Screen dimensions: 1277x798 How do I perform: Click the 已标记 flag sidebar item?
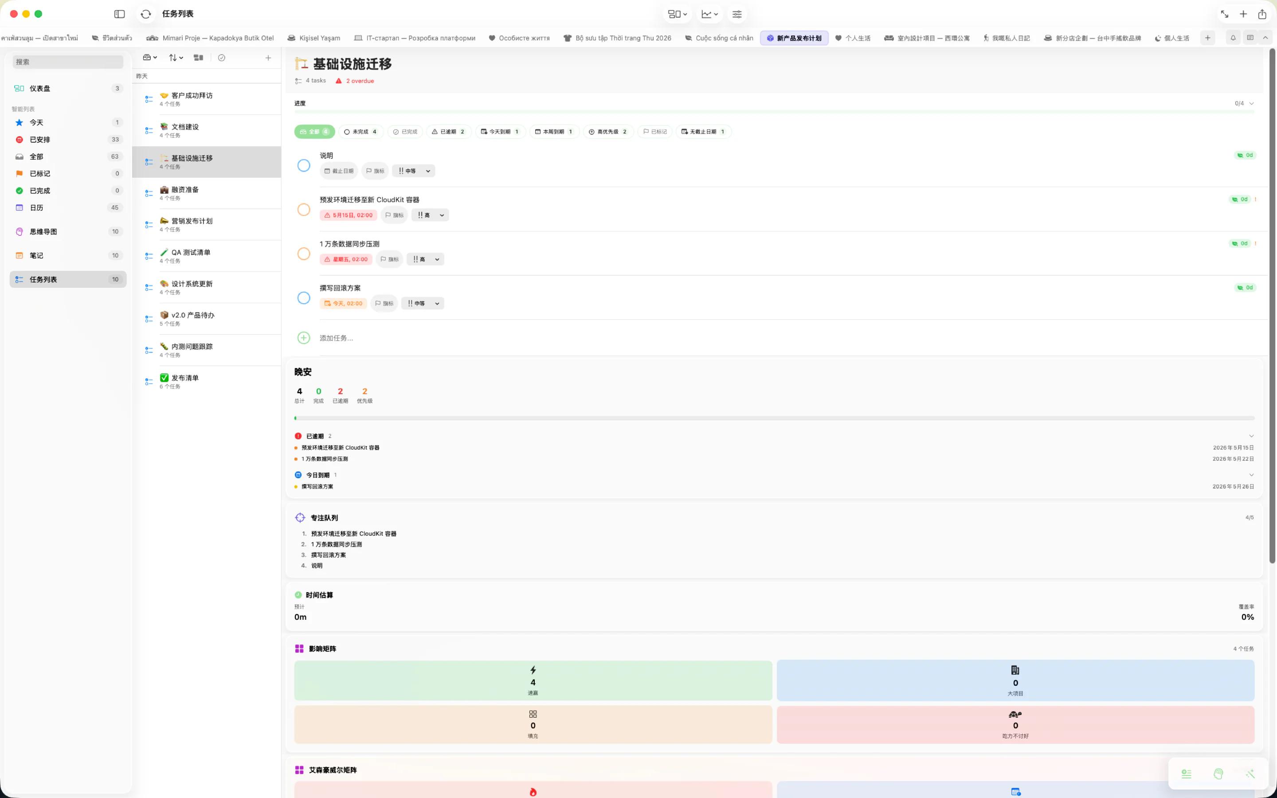click(x=68, y=174)
